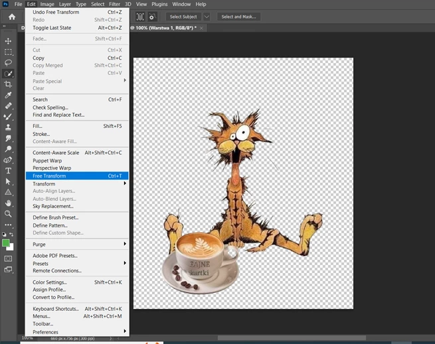Select the Horizontal Type tool
Viewport: 435px width, 344px height.
[x=8, y=170]
